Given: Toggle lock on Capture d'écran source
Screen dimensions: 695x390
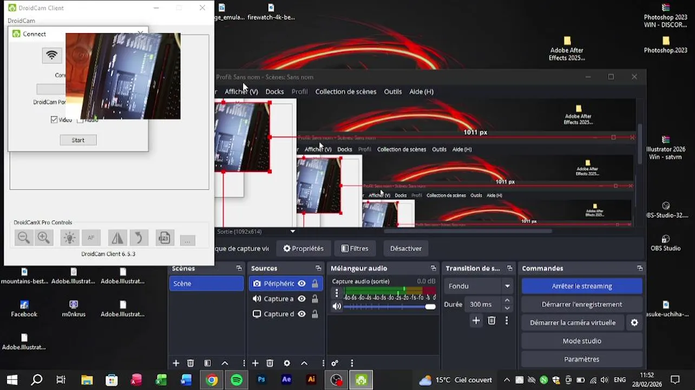Looking at the screenshot, I should (x=315, y=314).
